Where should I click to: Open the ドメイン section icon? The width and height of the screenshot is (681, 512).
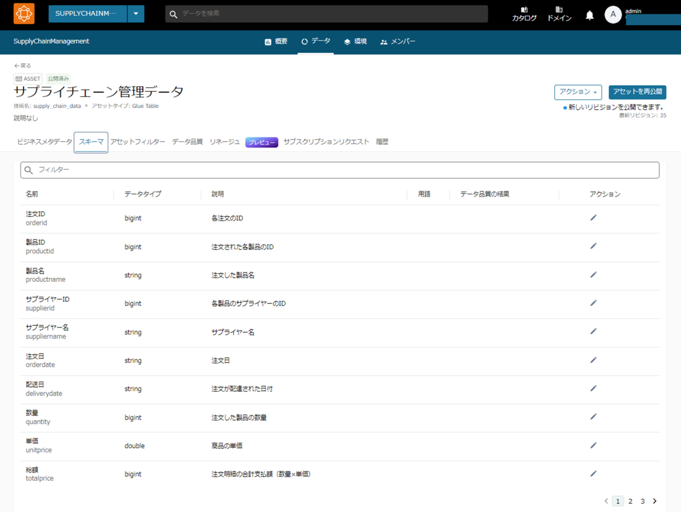559,14
